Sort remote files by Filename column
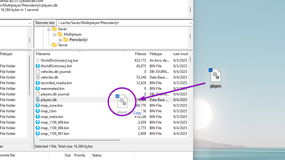 [80, 54]
